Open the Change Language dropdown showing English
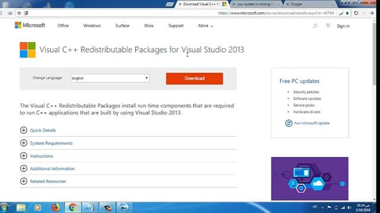The image size is (380, 213). pos(110,78)
